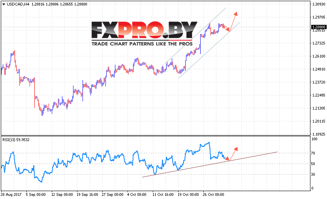Click price axis value 1.23720

pos(319,82)
